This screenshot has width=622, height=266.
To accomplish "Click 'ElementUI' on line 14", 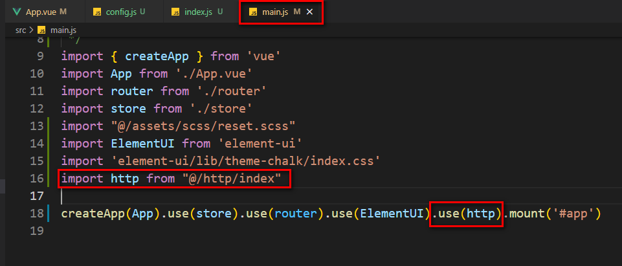I will (143, 144).
